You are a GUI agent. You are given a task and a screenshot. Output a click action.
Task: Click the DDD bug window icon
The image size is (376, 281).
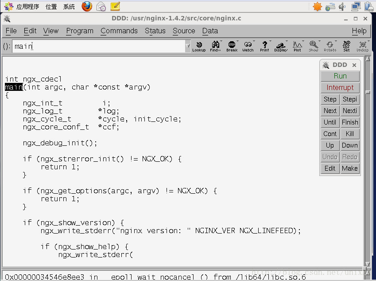tap(7, 19)
